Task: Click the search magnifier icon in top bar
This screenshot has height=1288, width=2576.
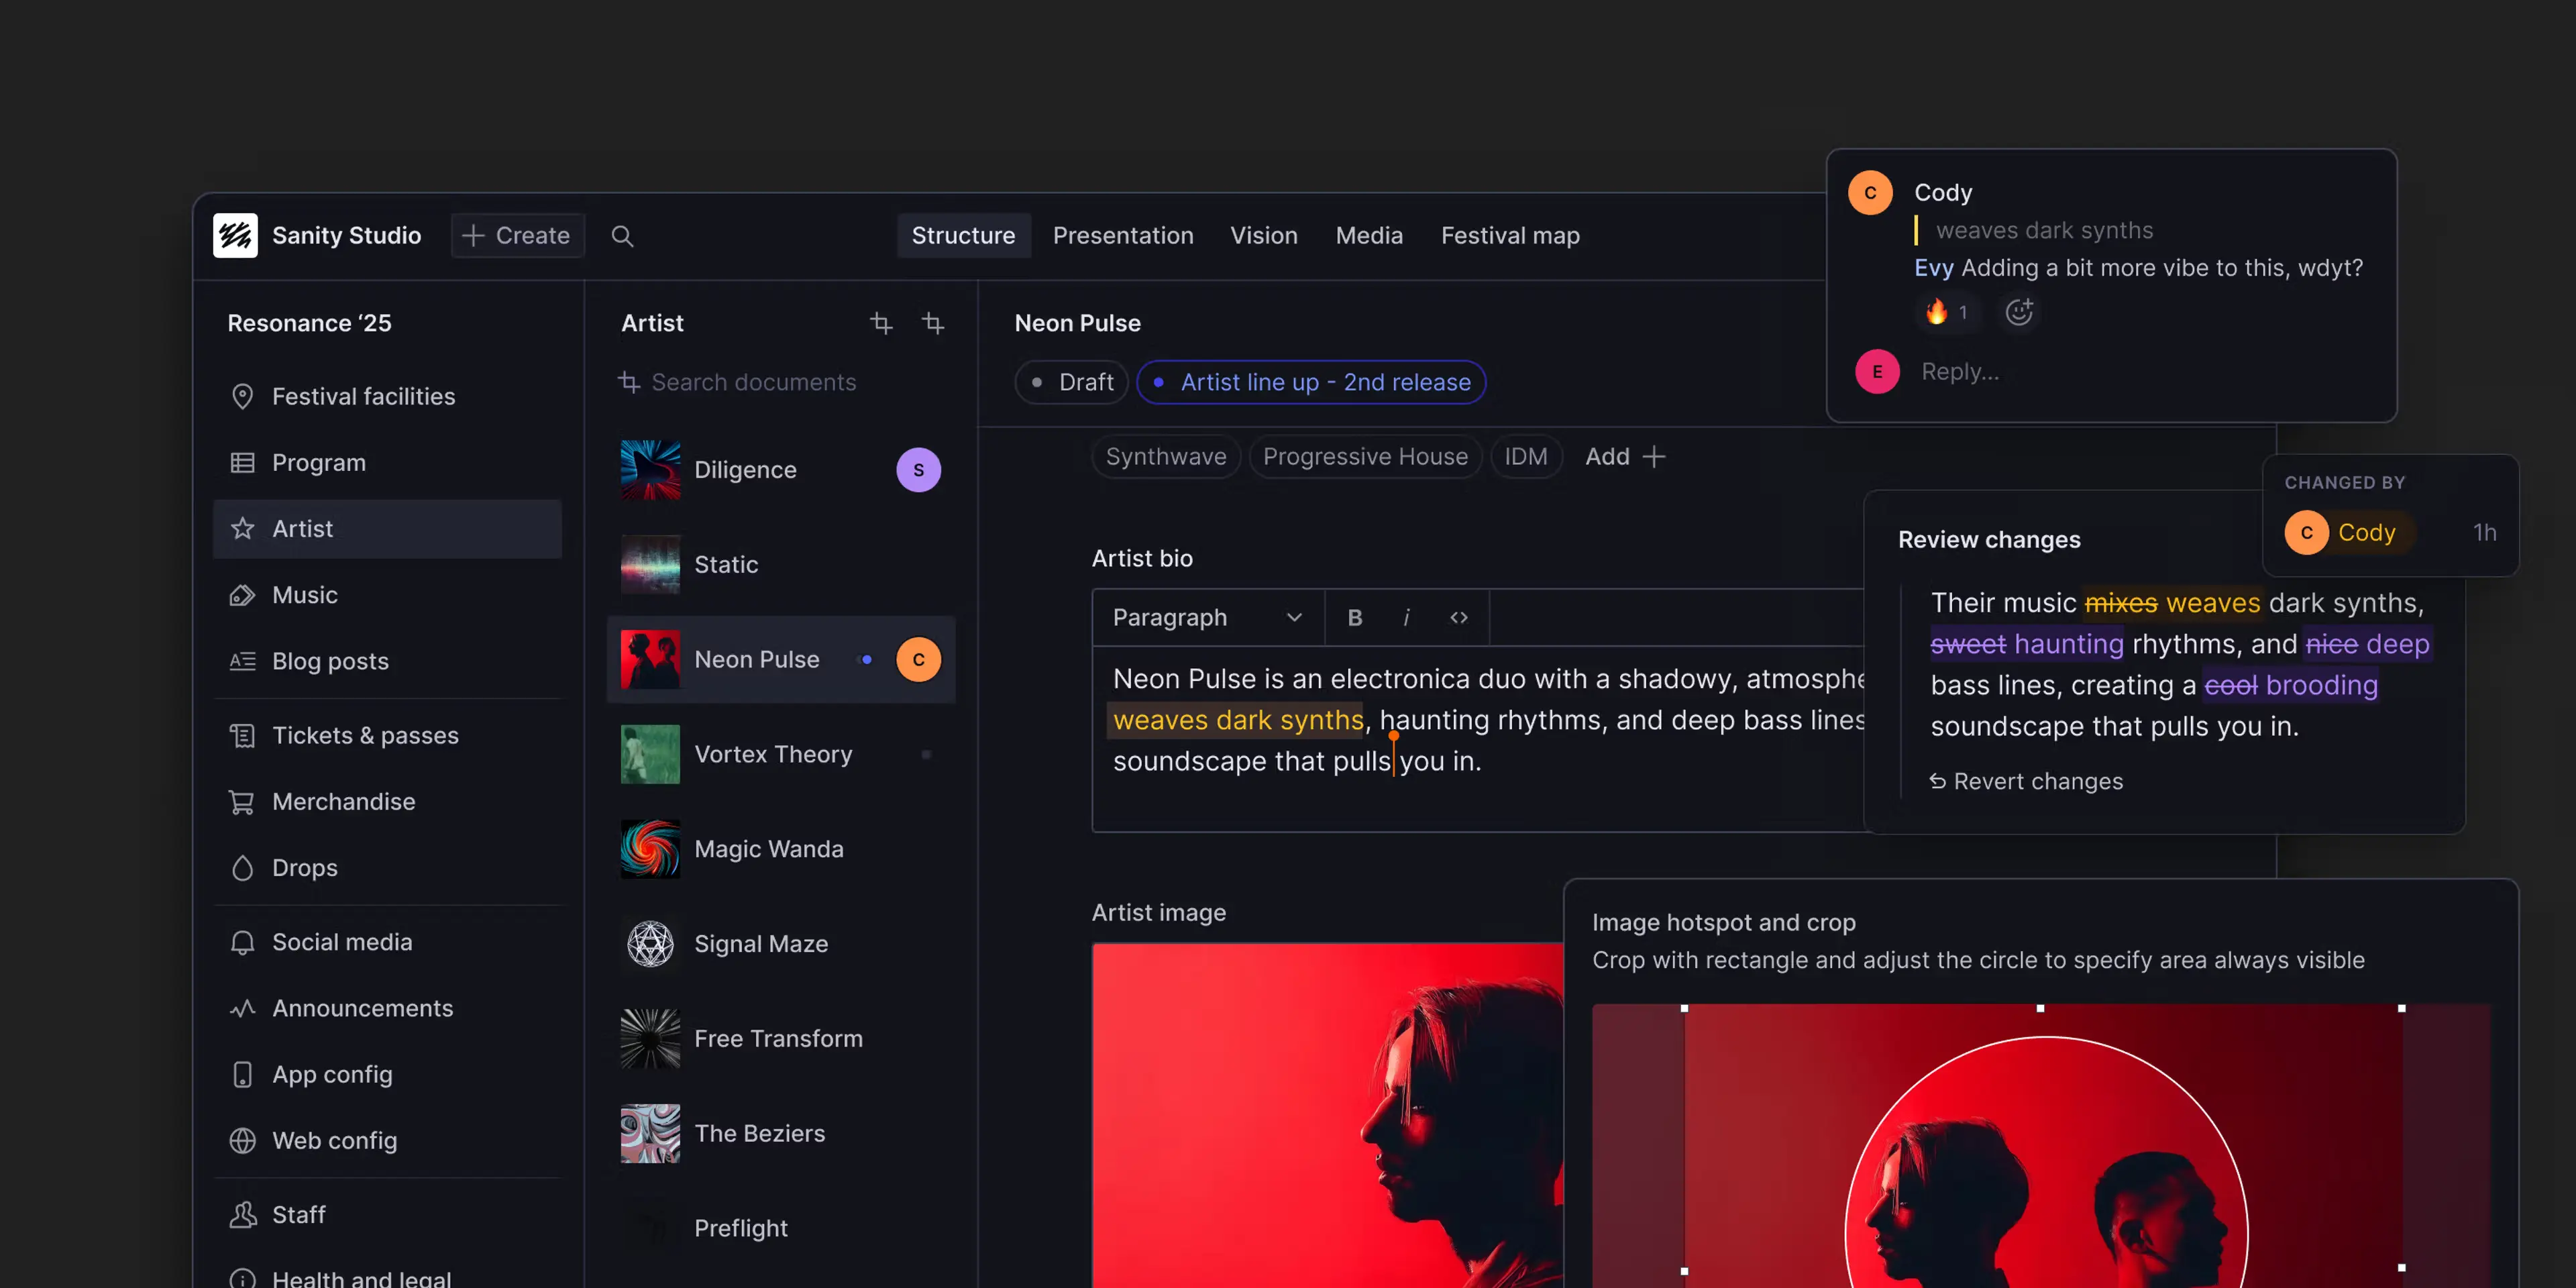Action: [x=622, y=236]
